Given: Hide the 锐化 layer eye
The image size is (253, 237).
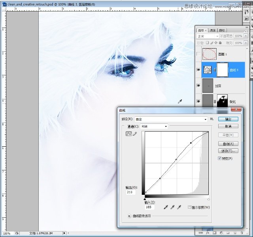Looking at the screenshot, I should pyautogui.click(x=198, y=101).
